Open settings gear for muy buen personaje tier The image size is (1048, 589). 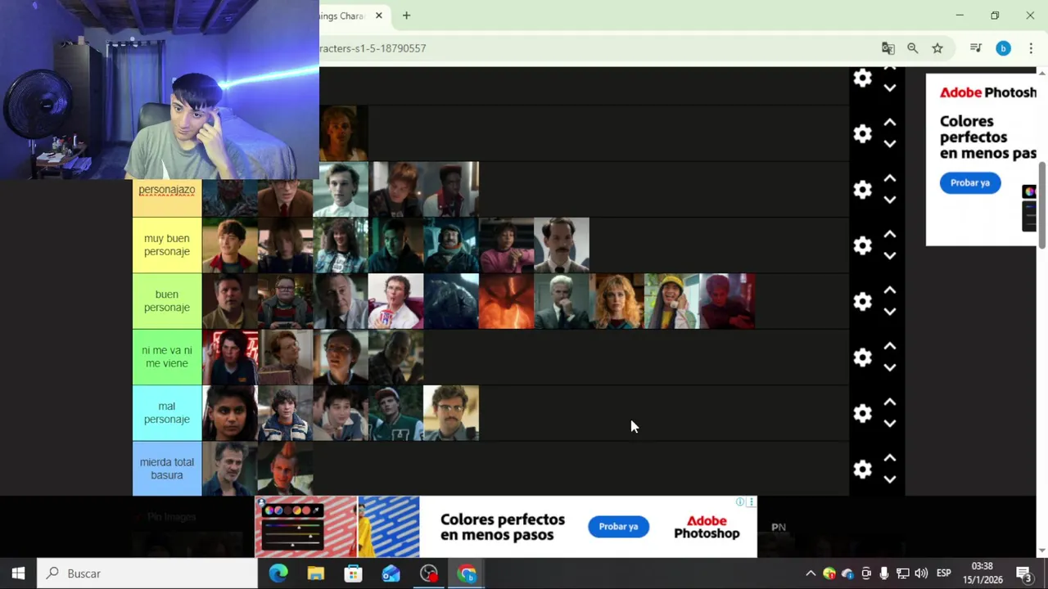(862, 245)
